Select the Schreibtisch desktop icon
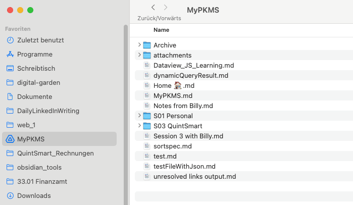This screenshot has width=353, height=205. [x=10, y=68]
